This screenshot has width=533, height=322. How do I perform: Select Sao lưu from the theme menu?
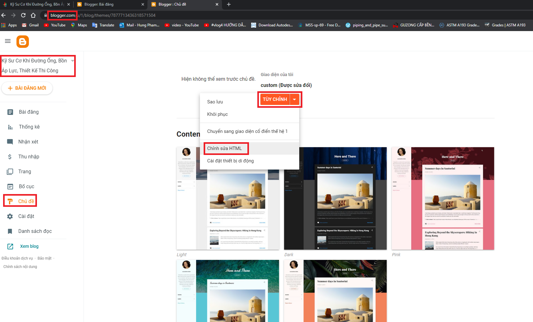[x=215, y=102]
